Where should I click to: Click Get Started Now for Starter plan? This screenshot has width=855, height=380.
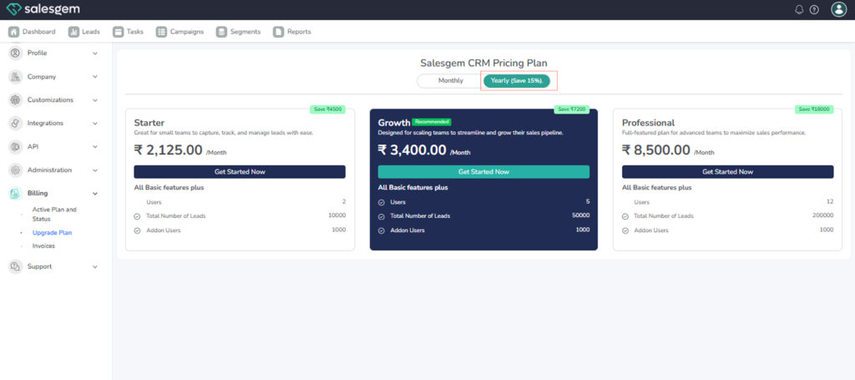point(239,171)
